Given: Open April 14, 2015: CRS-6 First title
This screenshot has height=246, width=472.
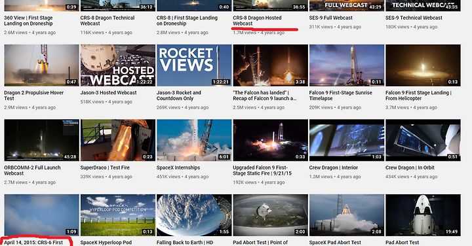Looking at the screenshot, I should tap(33, 242).
